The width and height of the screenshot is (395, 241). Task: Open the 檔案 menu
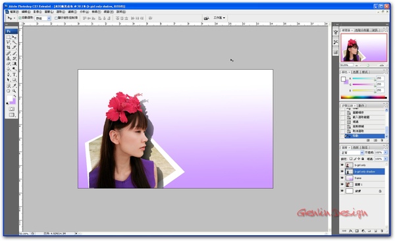coord(14,12)
